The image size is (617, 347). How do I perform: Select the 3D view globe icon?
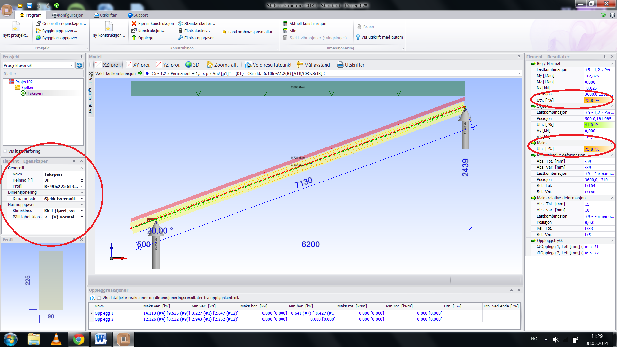tap(189, 65)
